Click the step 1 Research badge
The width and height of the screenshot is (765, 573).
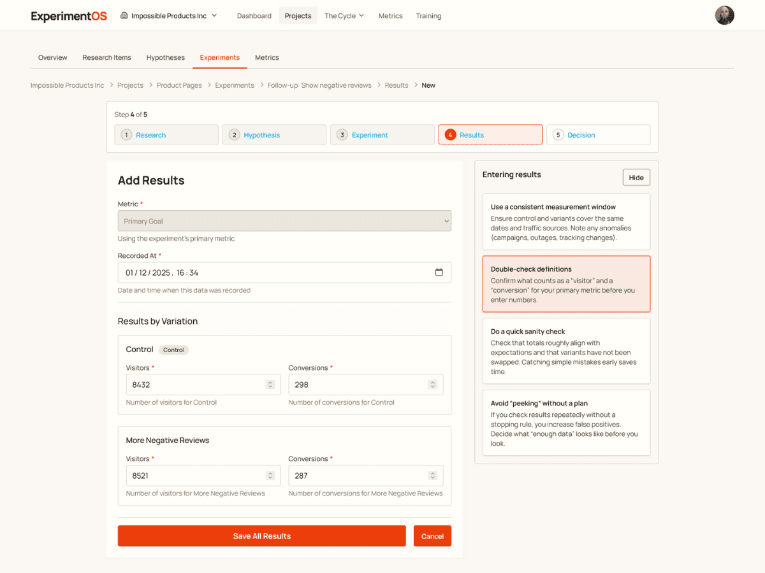pyautogui.click(x=126, y=134)
